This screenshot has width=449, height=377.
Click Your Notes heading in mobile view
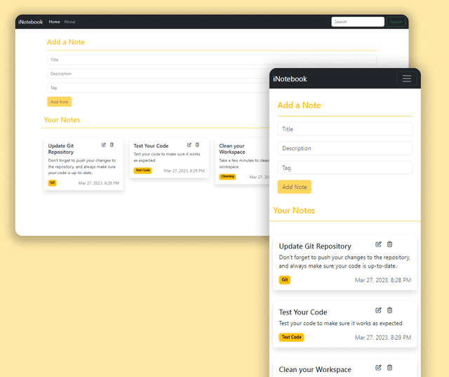[294, 211]
